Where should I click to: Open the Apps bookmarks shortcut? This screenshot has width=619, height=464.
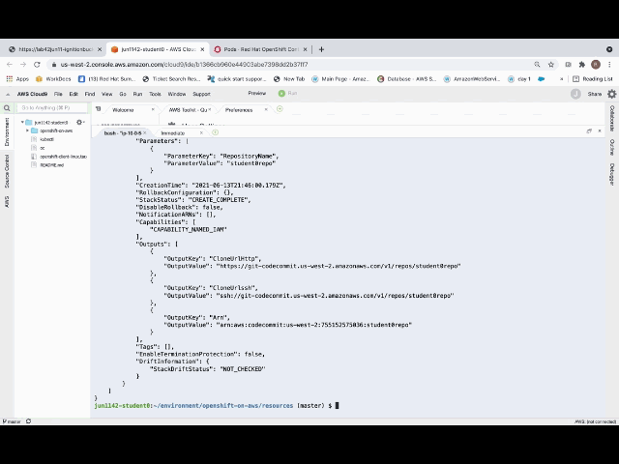coord(17,79)
